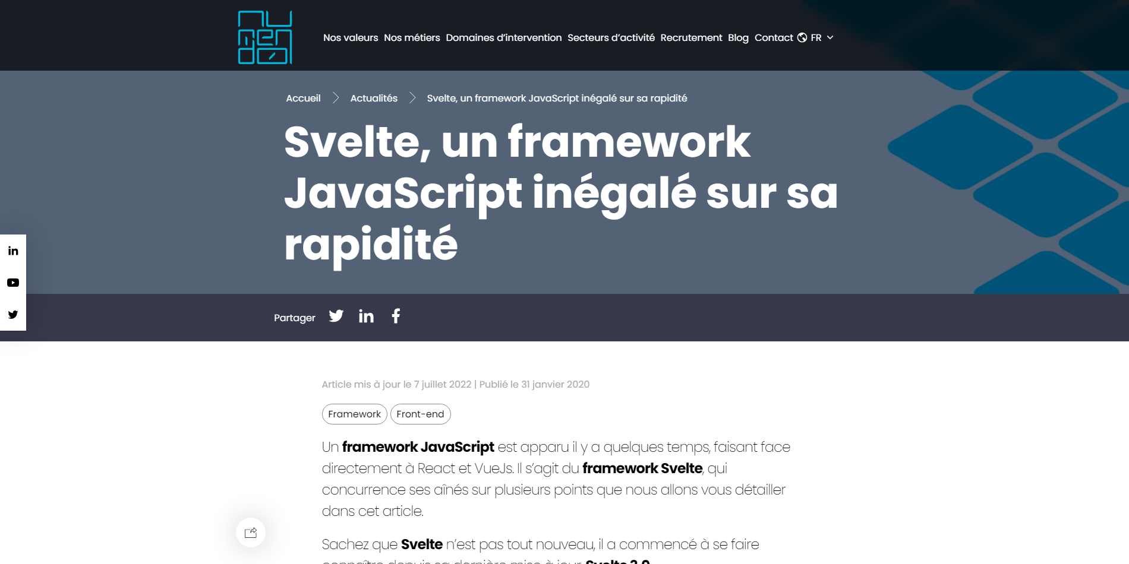Image resolution: width=1129 pixels, height=564 pixels.
Task: Open Secteurs d'activité menu
Action: click(x=611, y=37)
